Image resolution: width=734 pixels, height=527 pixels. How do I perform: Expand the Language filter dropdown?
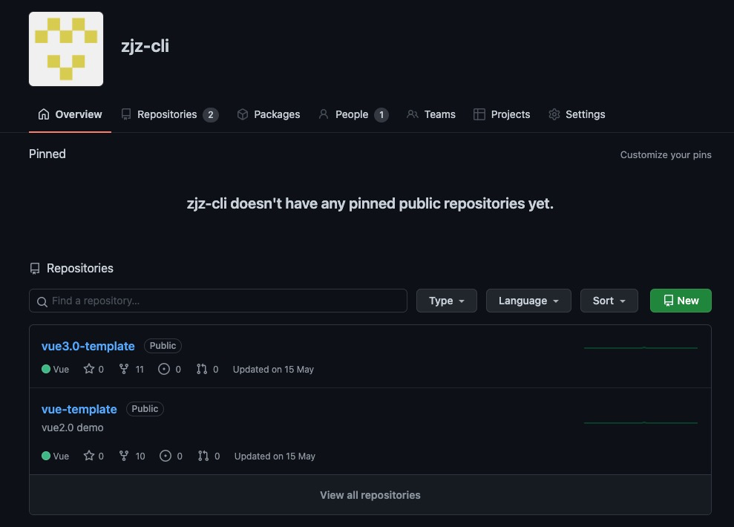point(528,301)
